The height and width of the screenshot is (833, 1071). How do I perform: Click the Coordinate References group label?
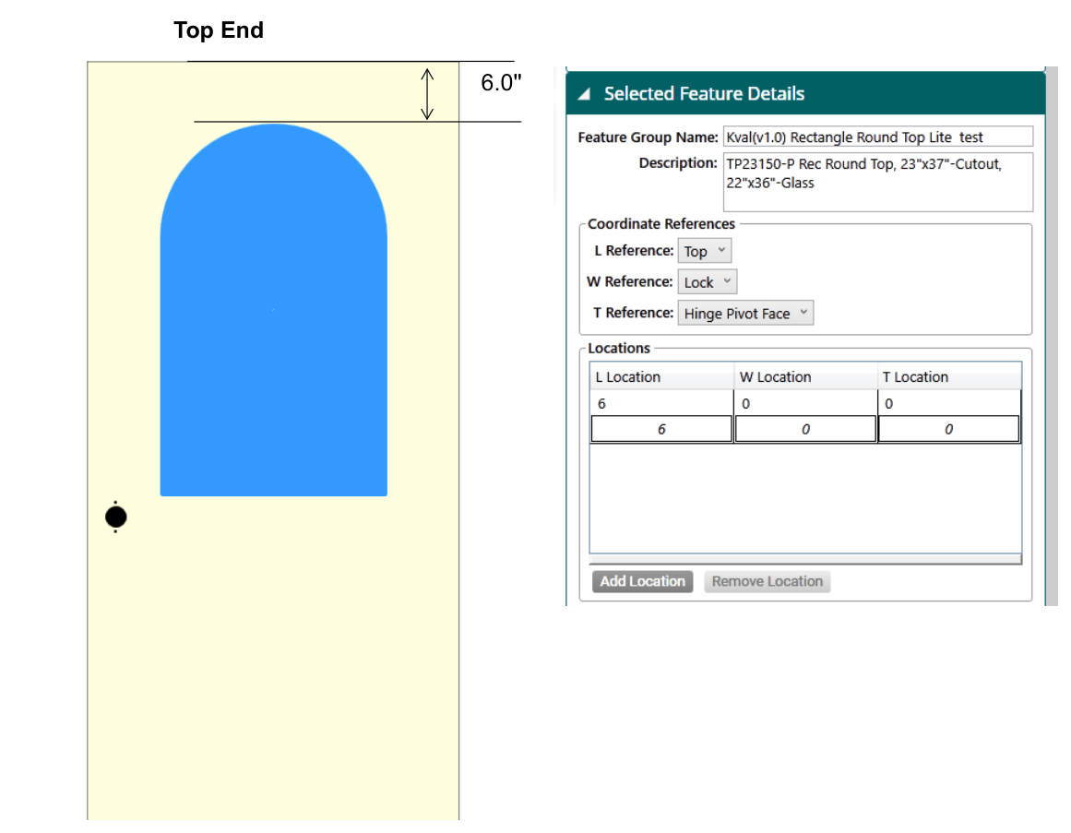661,224
